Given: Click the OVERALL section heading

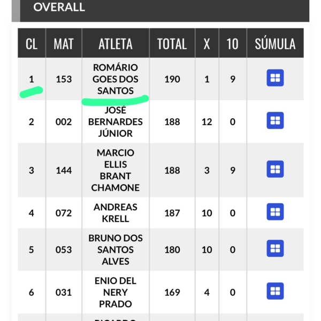Looking at the screenshot, I should coord(59,7).
